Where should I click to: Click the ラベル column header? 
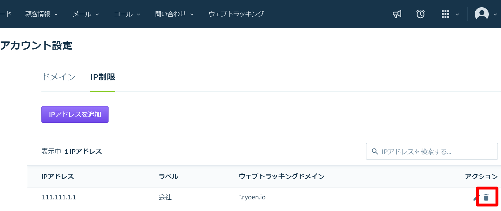click(x=168, y=176)
